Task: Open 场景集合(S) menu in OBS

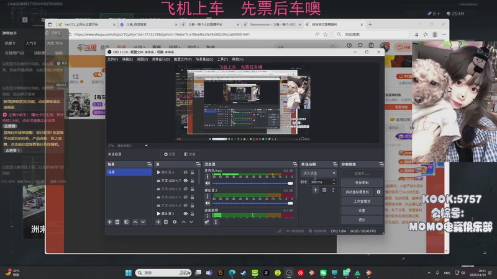Action: pyautogui.click(x=204, y=59)
